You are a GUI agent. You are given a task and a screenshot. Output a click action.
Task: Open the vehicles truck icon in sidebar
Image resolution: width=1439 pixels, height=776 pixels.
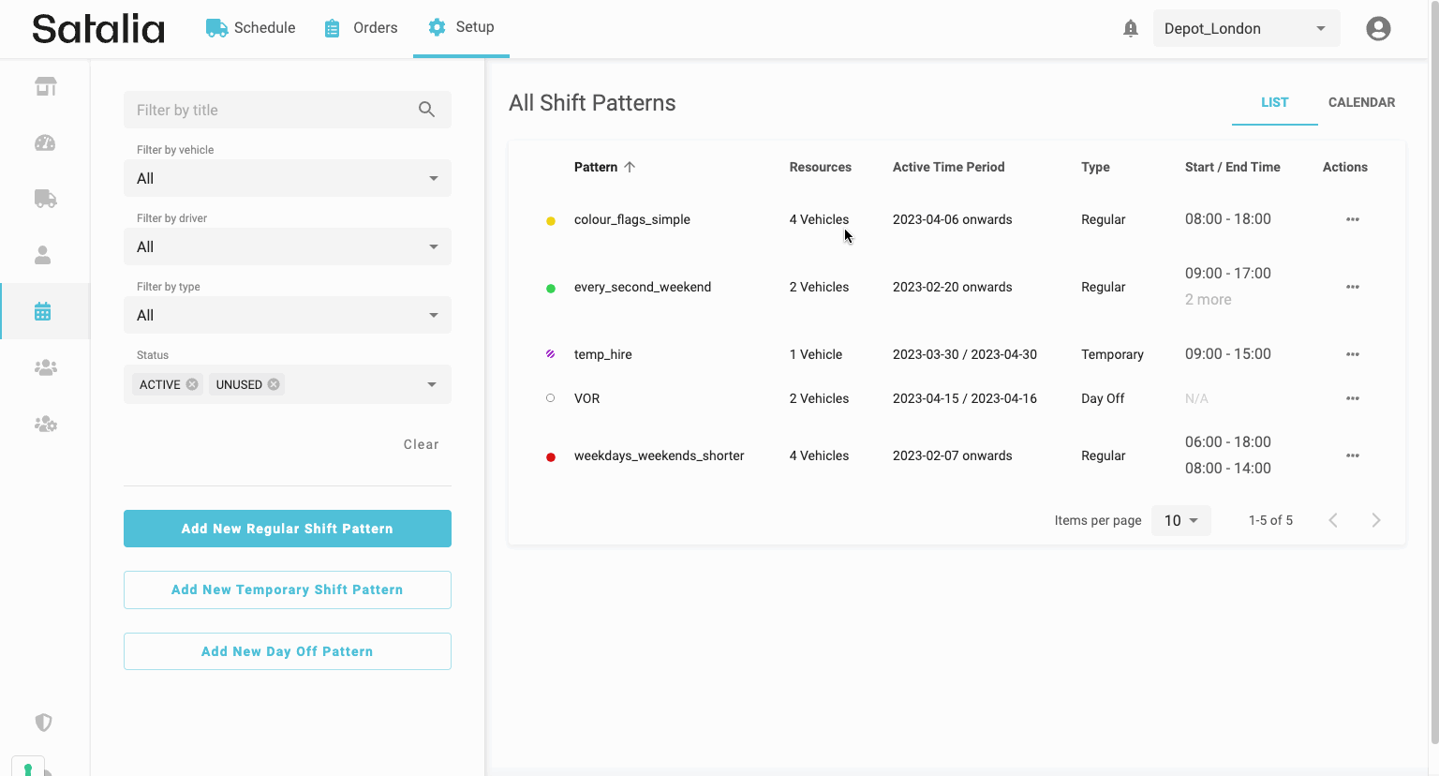(45, 199)
